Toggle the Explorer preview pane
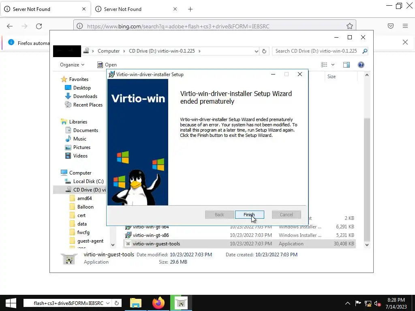 click(x=347, y=65)
